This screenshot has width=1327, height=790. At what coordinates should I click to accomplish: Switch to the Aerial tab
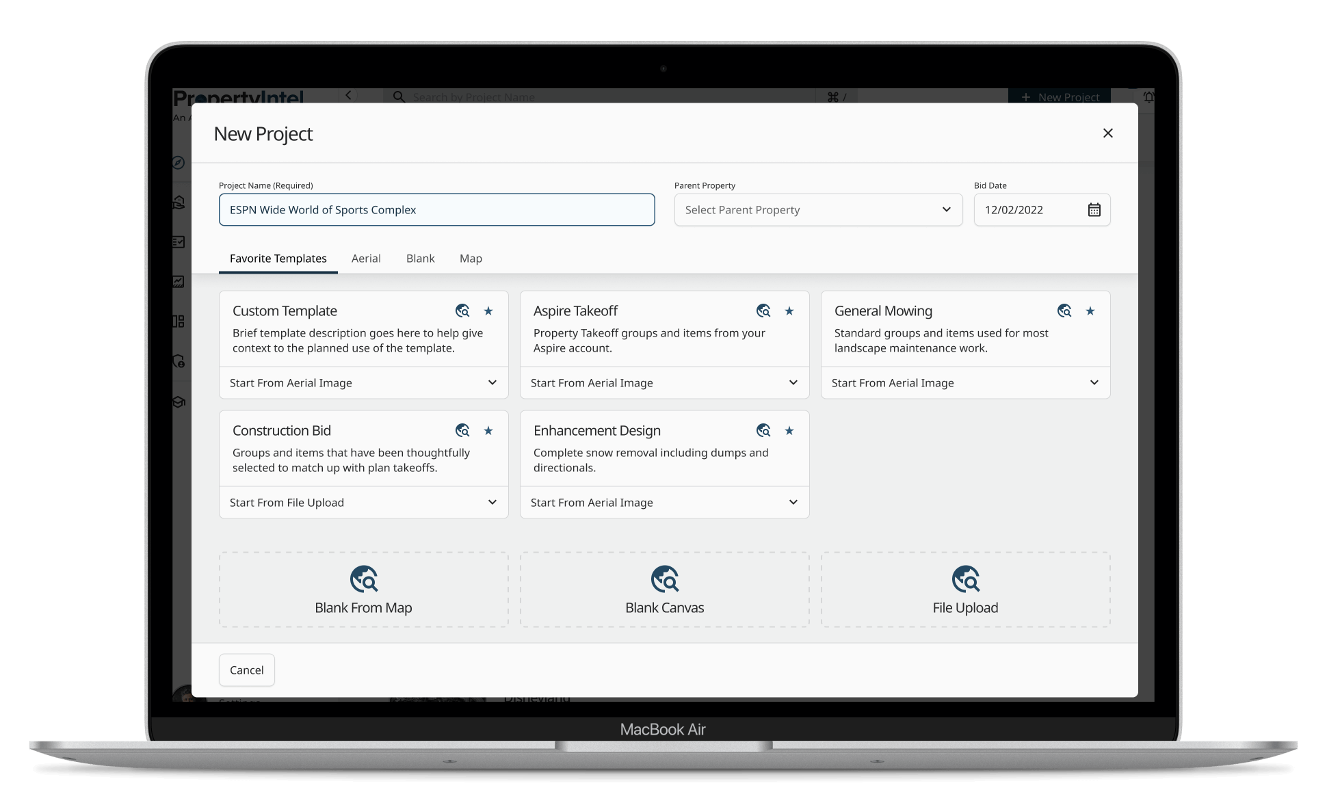366,259
